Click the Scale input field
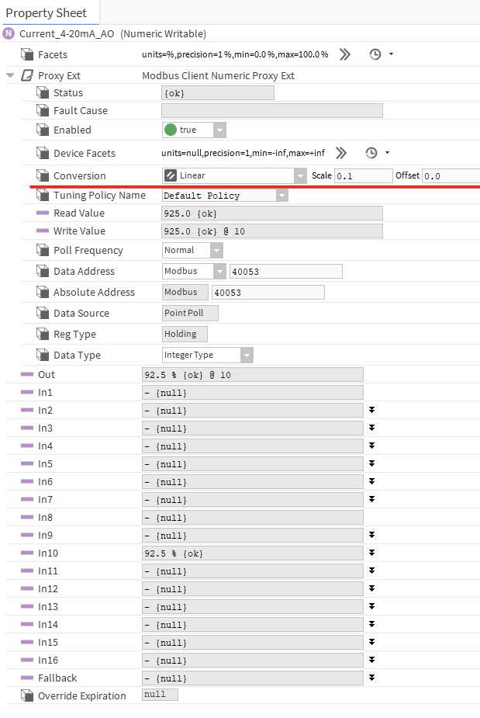 [x=363, y=176]
